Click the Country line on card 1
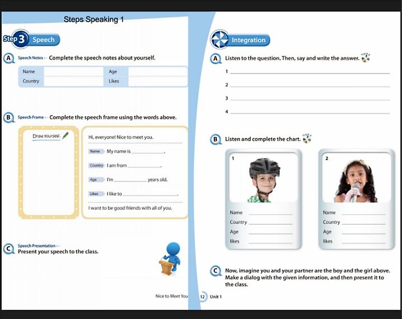This screenshot has height=319, width=403. tap(271, 222)
